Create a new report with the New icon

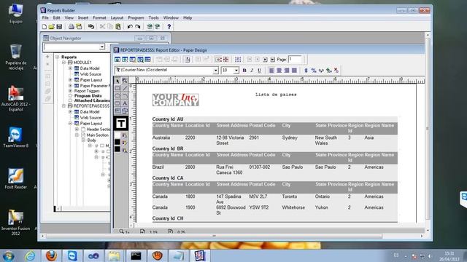tap(44, 27)
